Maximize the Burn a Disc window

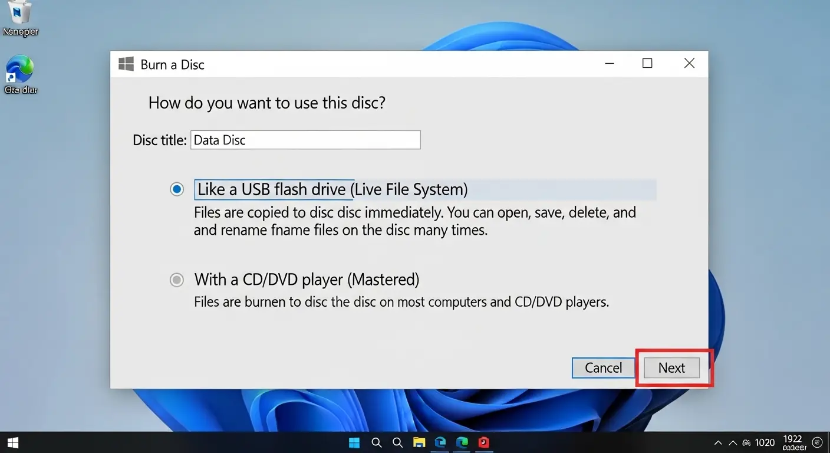(647, 64)
